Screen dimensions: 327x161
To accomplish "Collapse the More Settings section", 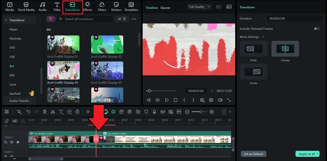I will (x=263, y=37).
